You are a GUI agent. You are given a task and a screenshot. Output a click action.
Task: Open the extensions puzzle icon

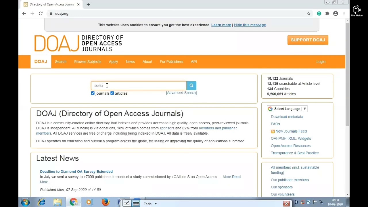327,14
